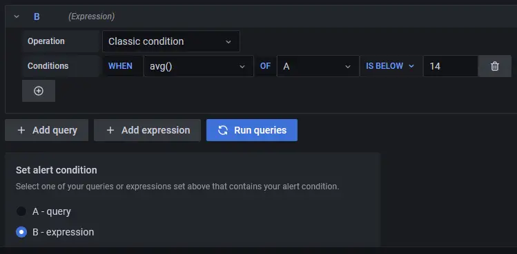
Task: Select the A - query radio button
Action: 21,211
